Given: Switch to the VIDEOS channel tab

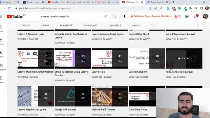Looking at the screenshot, I should (x=45, y=26).
